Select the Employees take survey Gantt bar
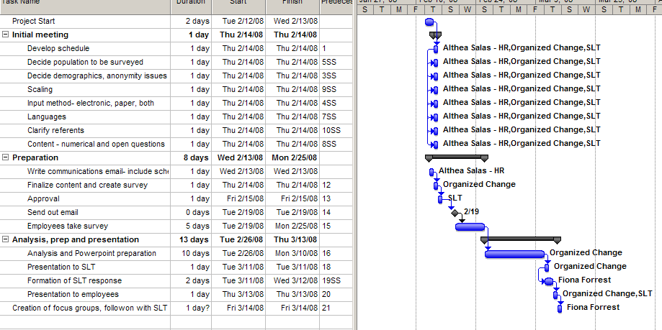 (470, 226)
